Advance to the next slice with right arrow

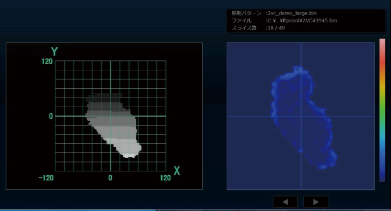click(316, 202)
